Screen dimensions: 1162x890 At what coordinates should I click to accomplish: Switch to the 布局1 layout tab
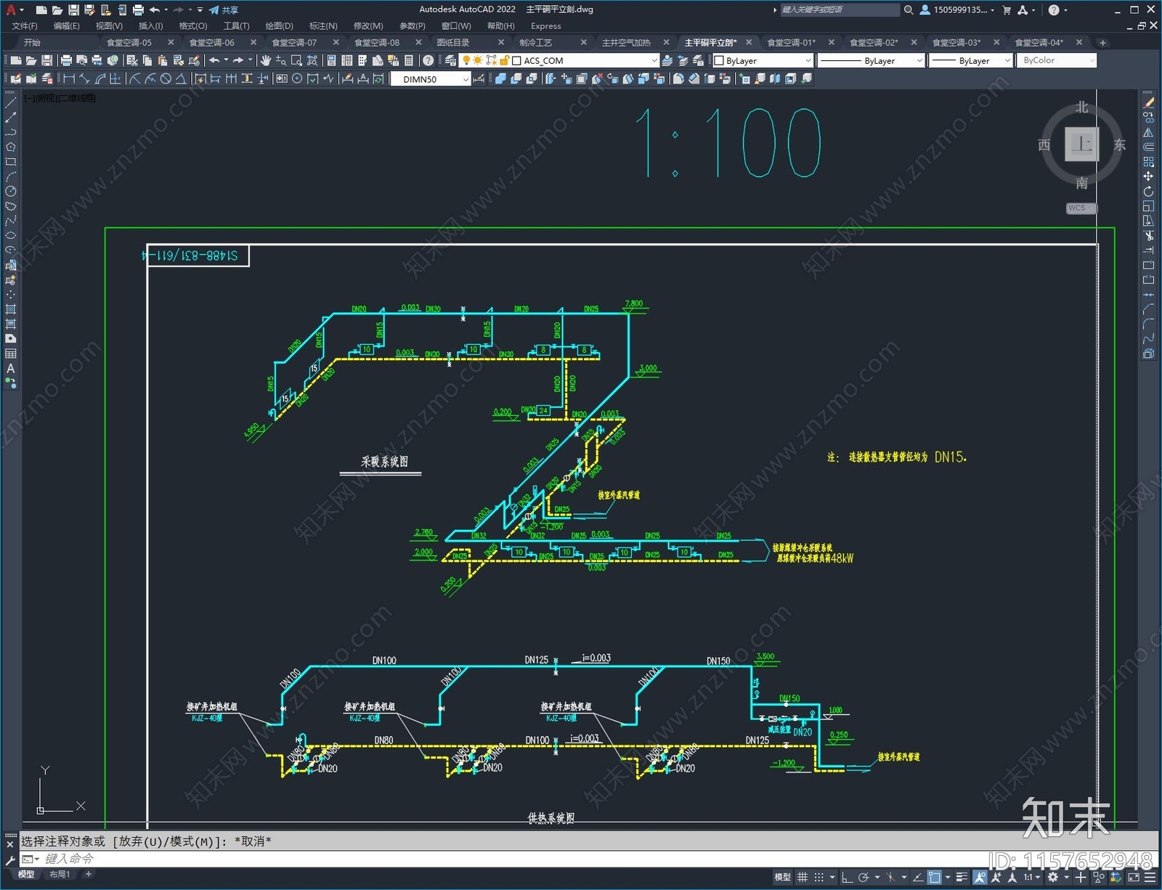60,874
